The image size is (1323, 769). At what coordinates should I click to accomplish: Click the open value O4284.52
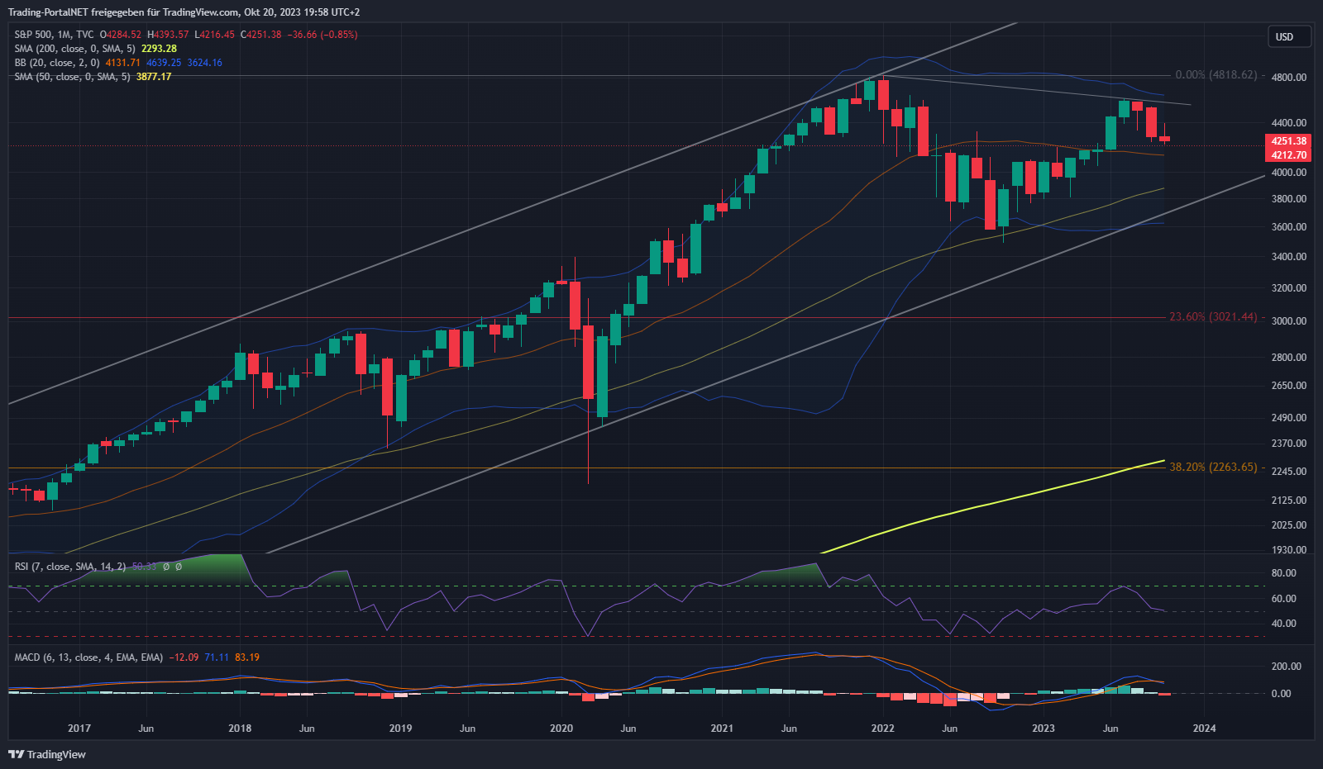(121, 35)
